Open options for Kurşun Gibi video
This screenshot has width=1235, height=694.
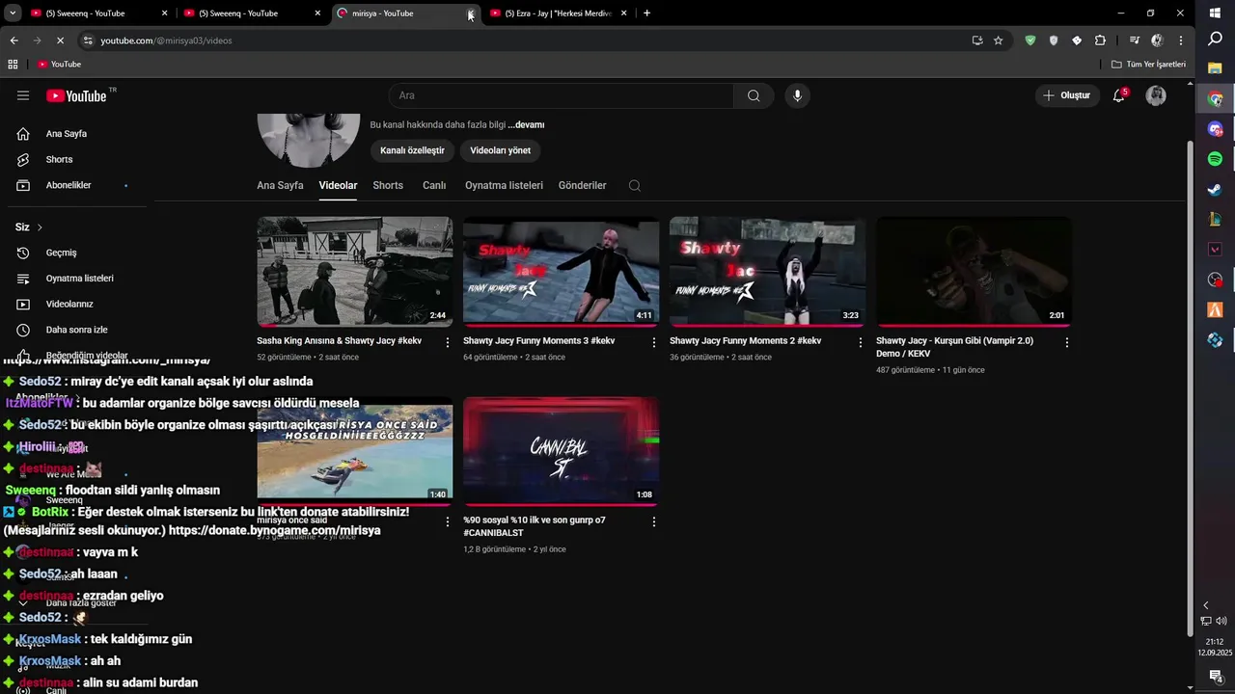click(1066, 342)
